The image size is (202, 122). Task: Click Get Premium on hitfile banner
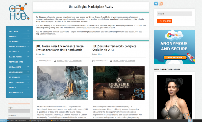(x=174, y=58)
